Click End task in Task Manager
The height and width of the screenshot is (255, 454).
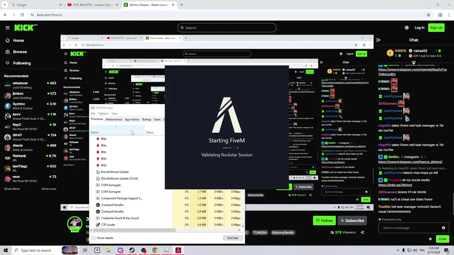pyautogui.click(x=233, y=238)
